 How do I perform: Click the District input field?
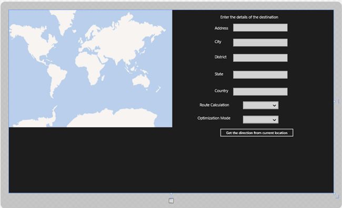coord(260,58)
